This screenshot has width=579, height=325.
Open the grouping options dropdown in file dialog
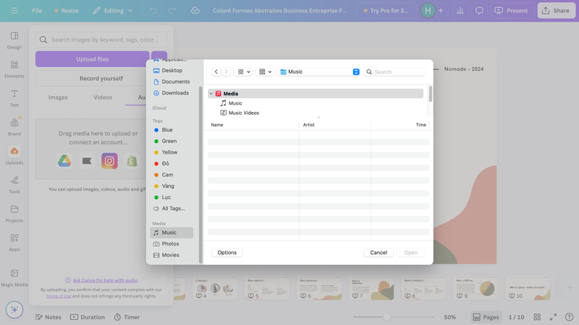click(x=265, y=71)
